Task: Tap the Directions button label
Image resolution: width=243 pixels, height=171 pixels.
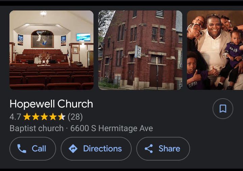Action: point(103,149)
